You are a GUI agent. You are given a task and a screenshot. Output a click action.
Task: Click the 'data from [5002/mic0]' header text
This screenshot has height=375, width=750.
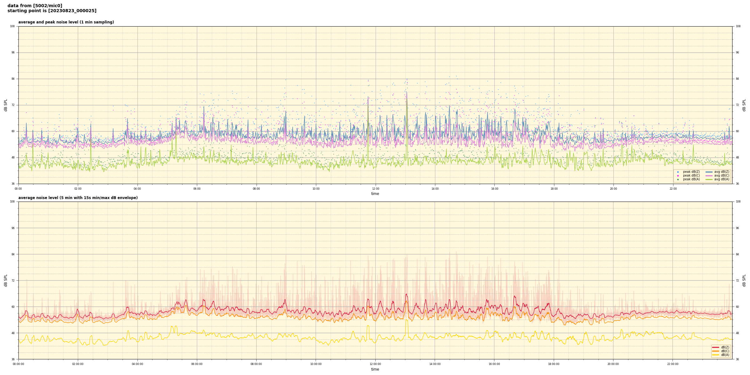click(x=35, y=6)
